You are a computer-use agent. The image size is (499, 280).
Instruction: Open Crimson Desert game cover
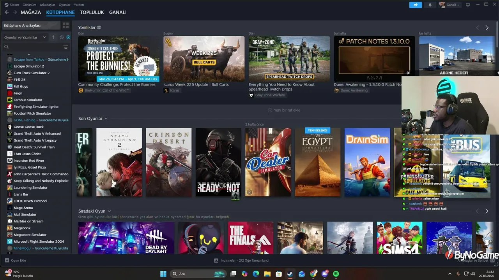pos(169,162)
